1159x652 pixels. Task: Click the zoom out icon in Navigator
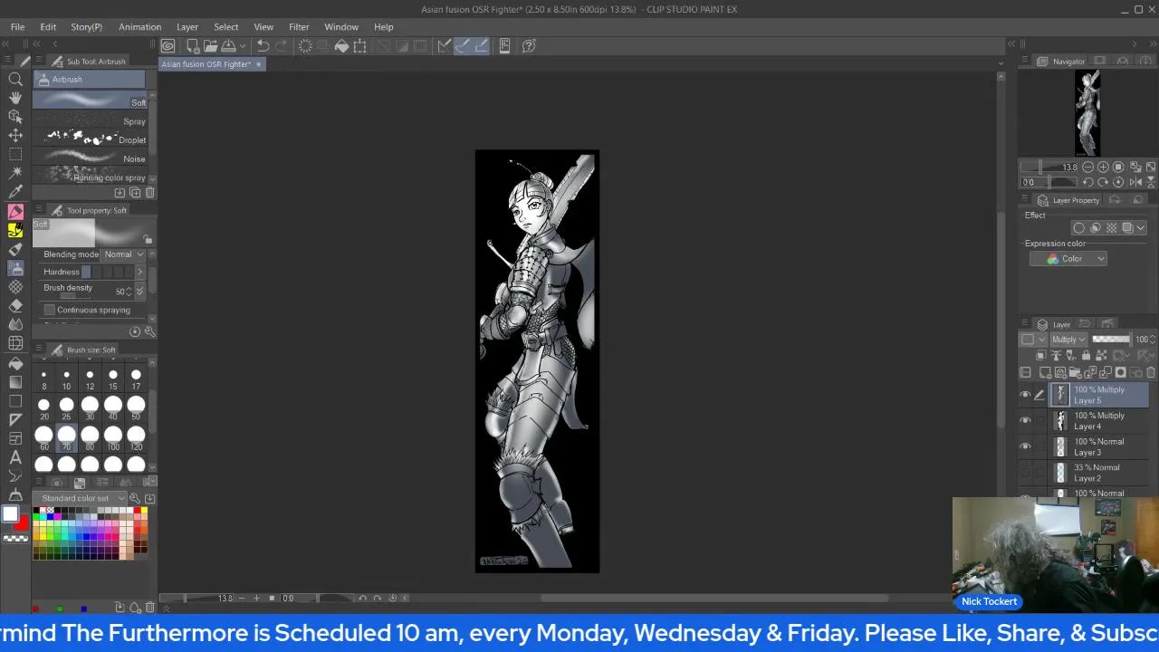click(x=1087, y=168)
